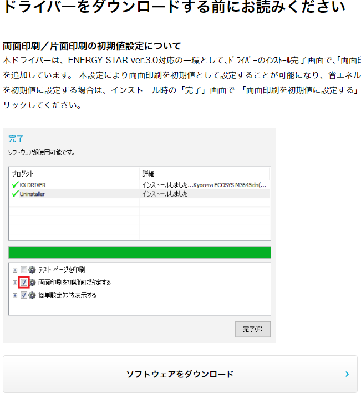This screenshot has height=403, width=361.
Task: Expand the 簡単設定タブを表示する tree node
Action: pos(15,295)
